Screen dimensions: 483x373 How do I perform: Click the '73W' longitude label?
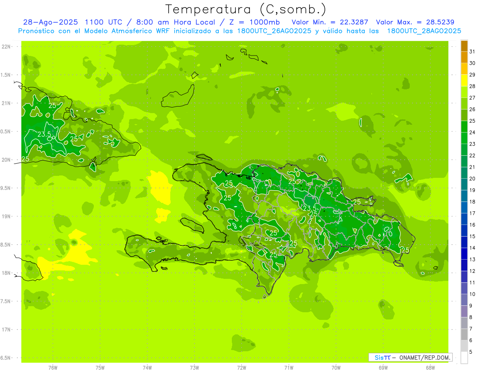(x=194, y=367)
